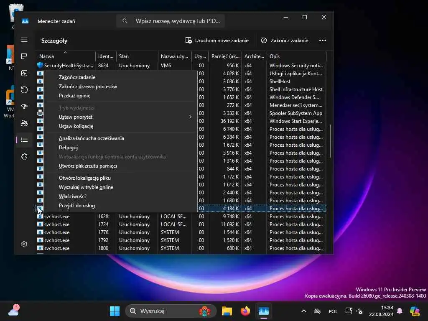Click 'Spooler SubSystem App' description cell

pos(296,113)
